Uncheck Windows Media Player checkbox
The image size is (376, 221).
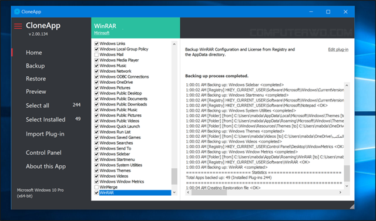click(x=96, y=60)
